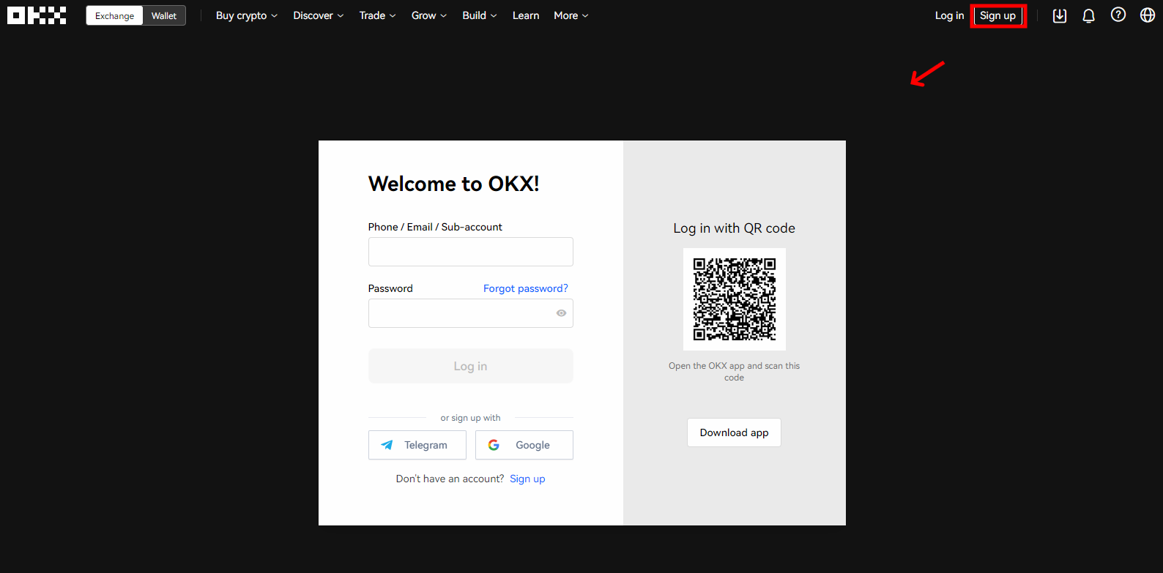Click the "Welcome to OKX!" heading

click(x=454, y=184)
